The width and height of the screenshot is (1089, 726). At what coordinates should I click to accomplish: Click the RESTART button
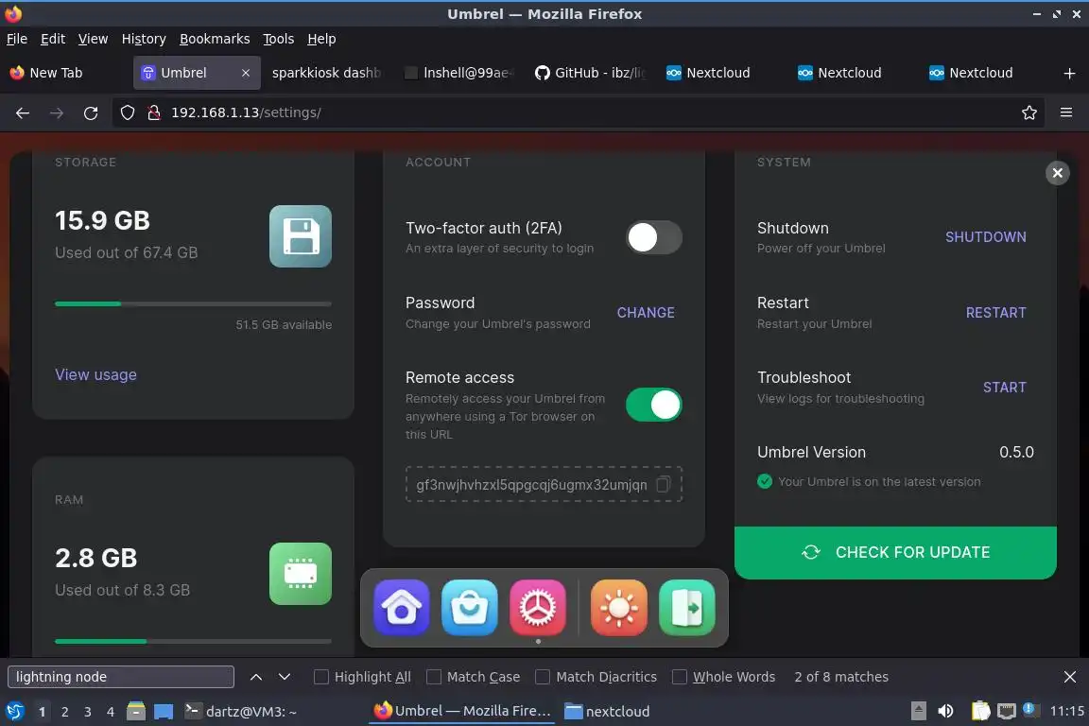[996, 313]
